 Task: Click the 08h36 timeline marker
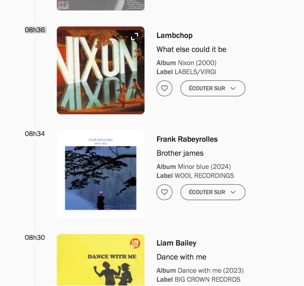coord(35,30)
